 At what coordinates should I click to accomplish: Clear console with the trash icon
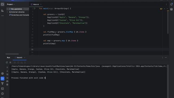coord(7,85)
